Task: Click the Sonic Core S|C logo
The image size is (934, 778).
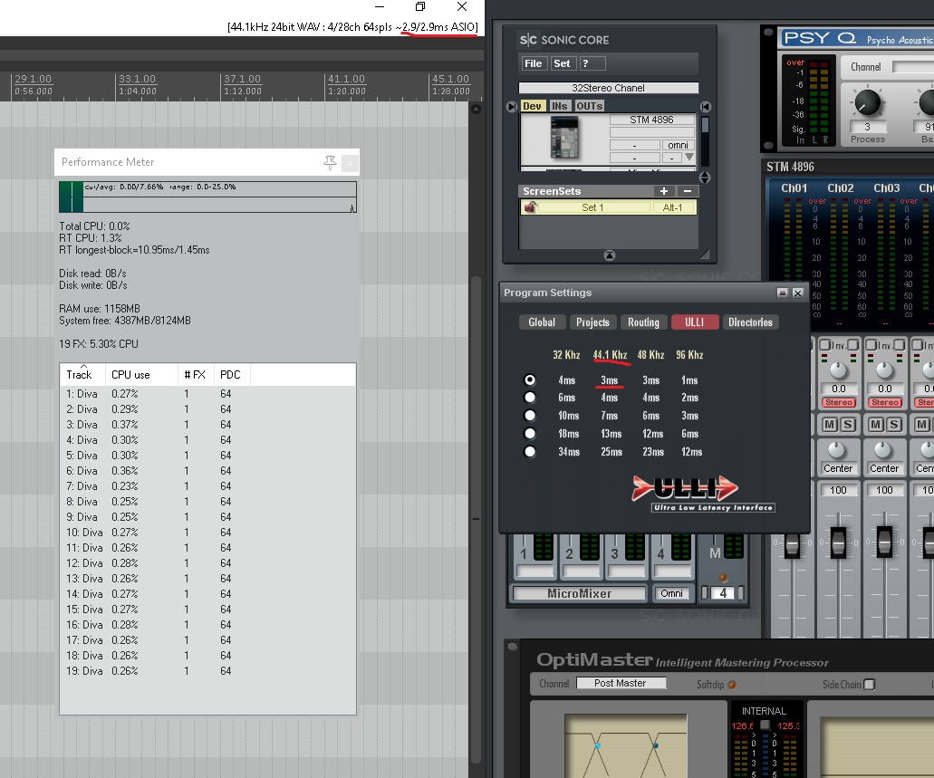Action: tap(528, 40)
